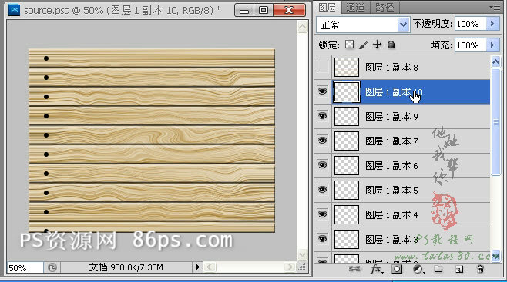
Task: Maximize the source.psd document window
Action: click(x=264, y=10)
